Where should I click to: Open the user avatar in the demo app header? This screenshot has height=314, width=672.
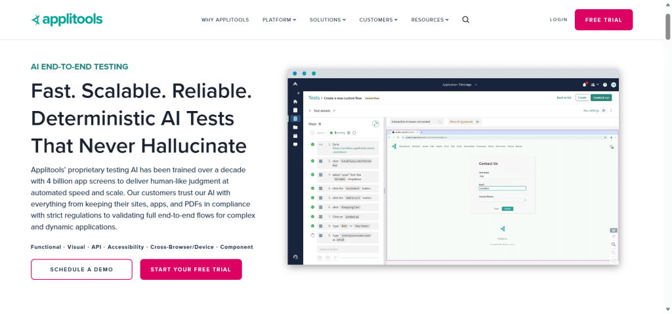(x=614, y=85)
